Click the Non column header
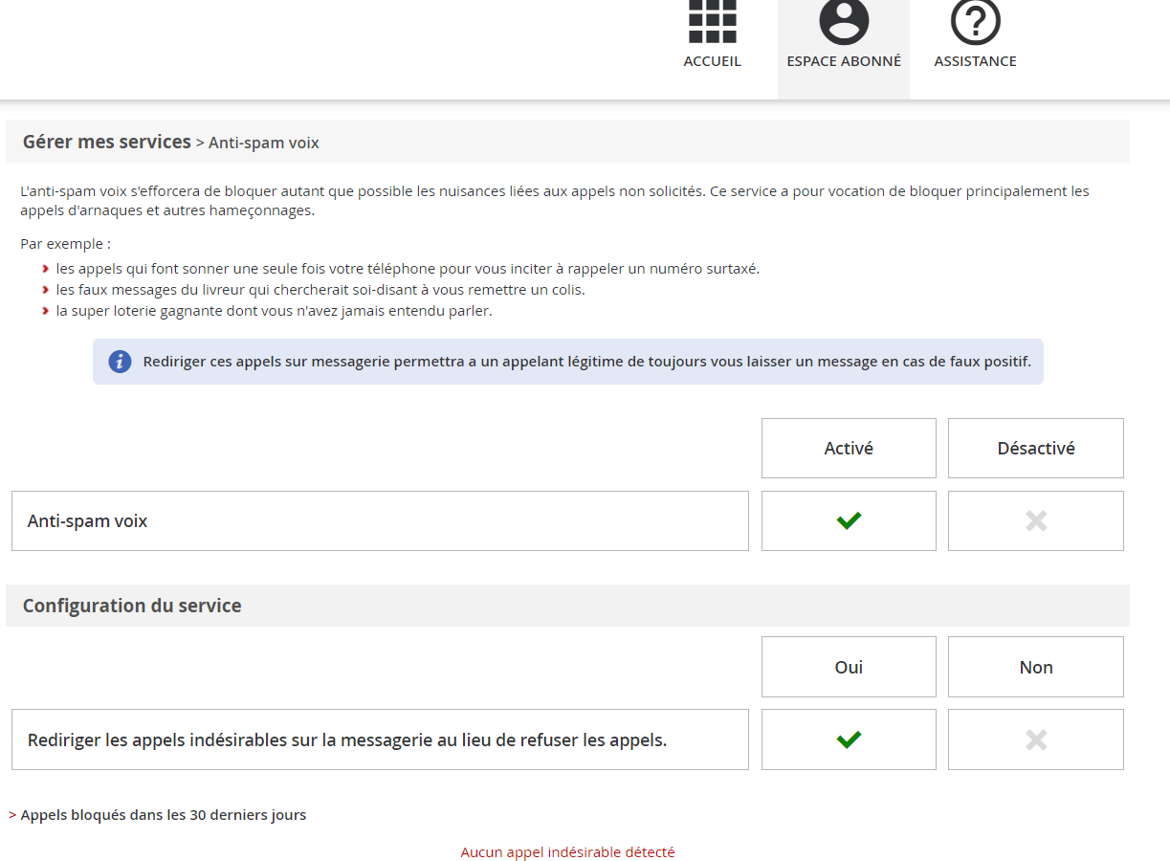 point(1036,667)
